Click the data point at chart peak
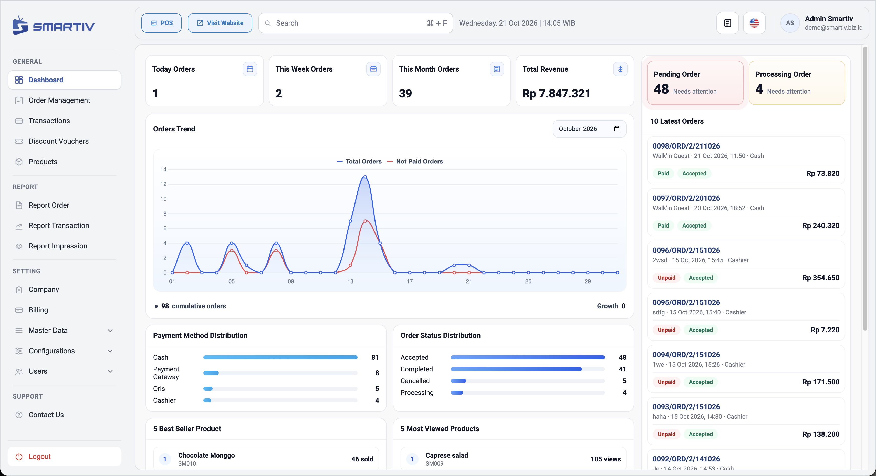 pos(365,177)
